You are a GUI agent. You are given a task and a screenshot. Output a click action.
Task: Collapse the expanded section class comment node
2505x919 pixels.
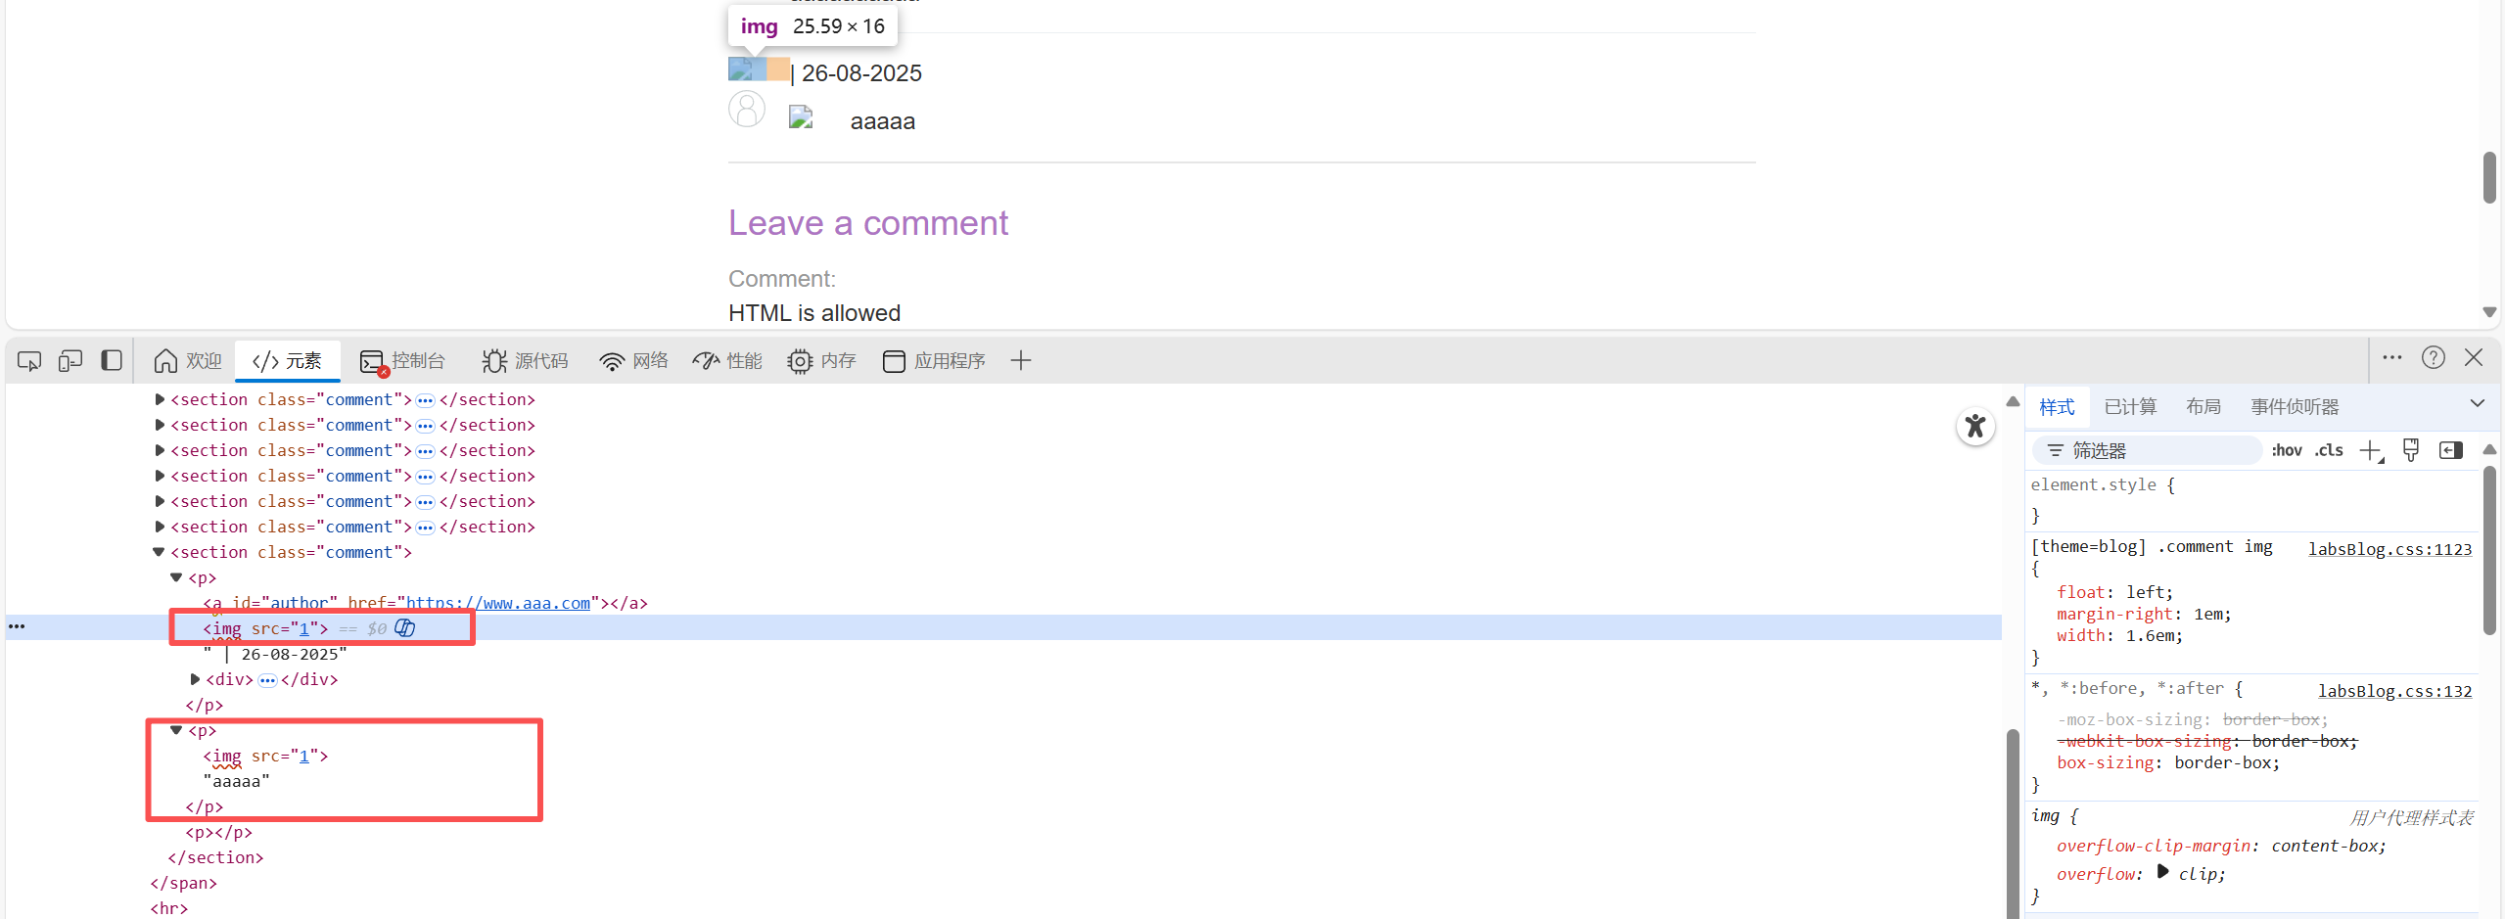tap(159, 552)
